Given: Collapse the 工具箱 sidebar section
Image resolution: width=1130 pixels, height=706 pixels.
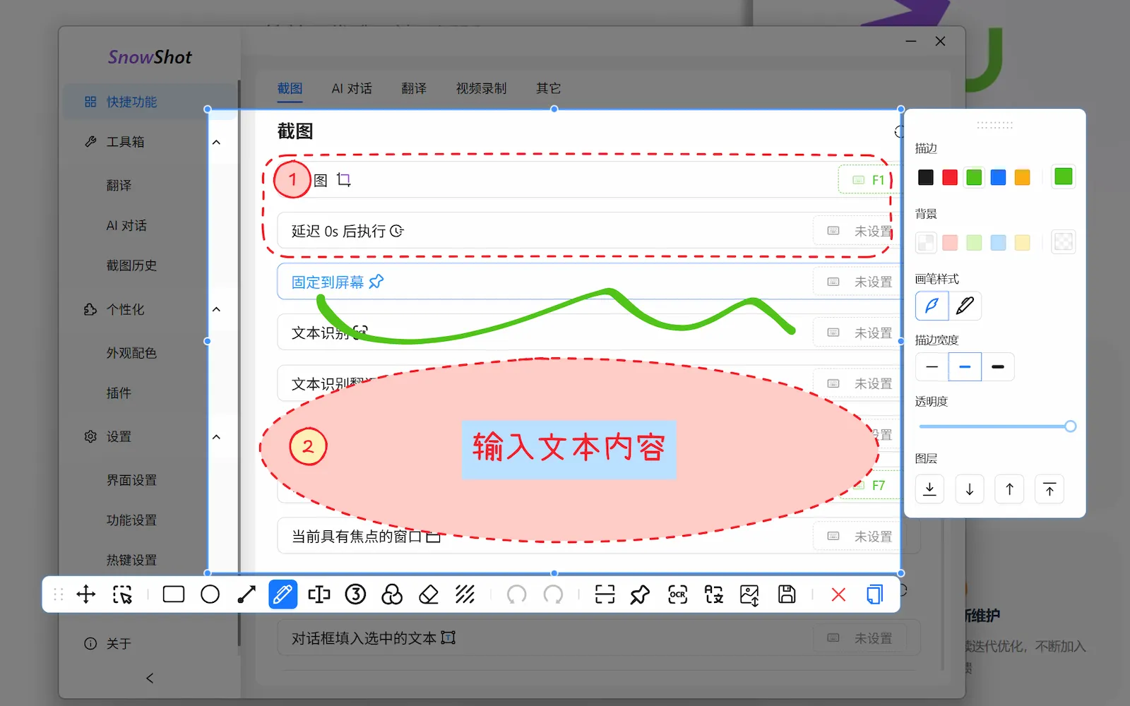Looking at the screenshot, I should click(x=217, y=141).
